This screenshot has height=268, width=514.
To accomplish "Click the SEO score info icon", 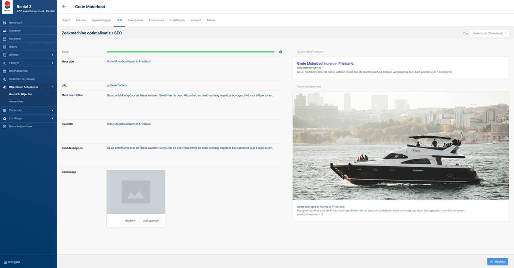I will coord(281,52).
